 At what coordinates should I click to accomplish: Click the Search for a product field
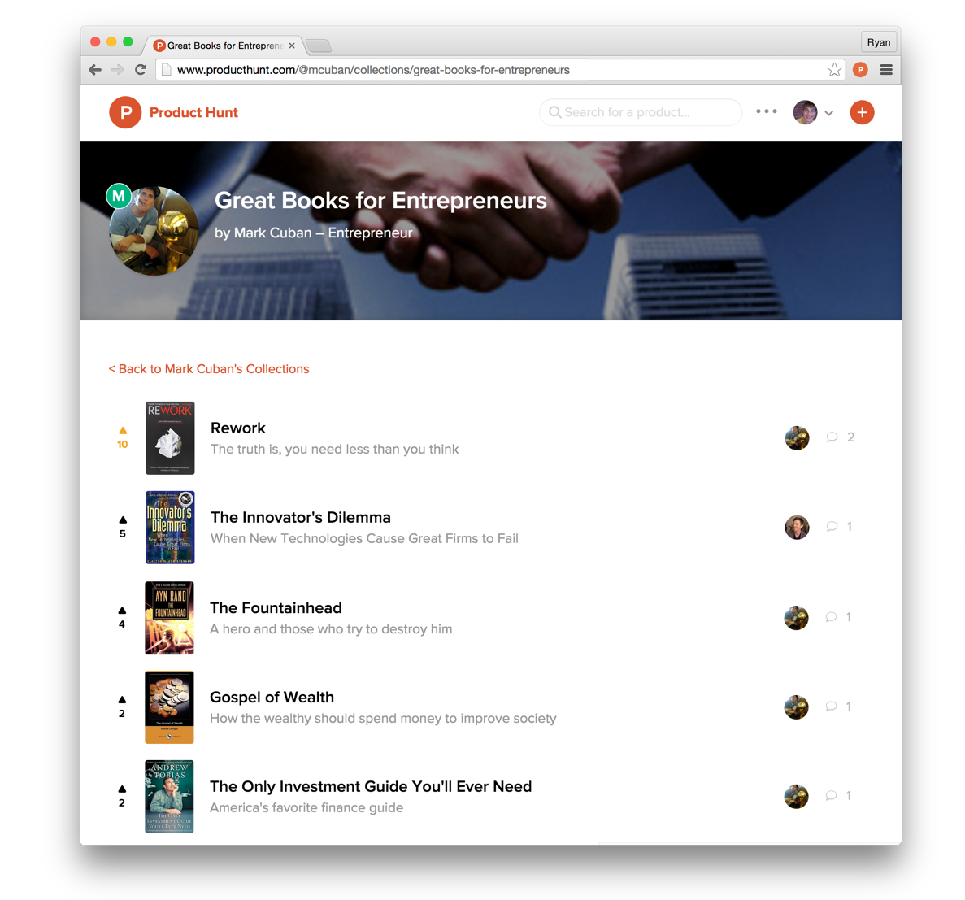pos(641,112)
